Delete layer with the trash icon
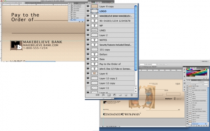The height and width of the screenshot is (131, 210). (x=132, y=95)
